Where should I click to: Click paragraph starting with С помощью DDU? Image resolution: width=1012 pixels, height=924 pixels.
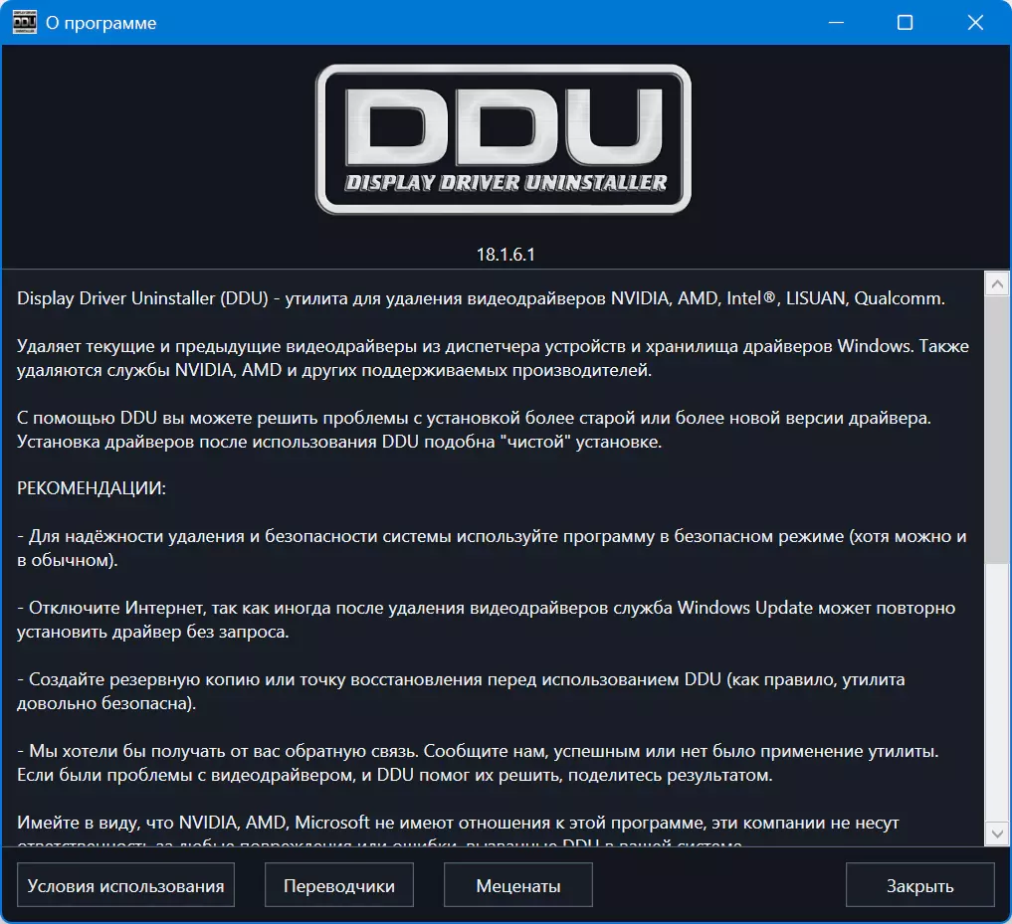click(x=474, y=430)
